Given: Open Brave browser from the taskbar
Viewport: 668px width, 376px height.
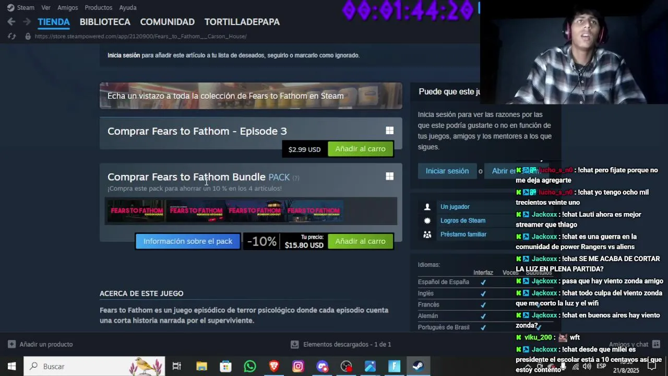Looking at the screenshot, I should pyautogui.click(x=274, y=366).
